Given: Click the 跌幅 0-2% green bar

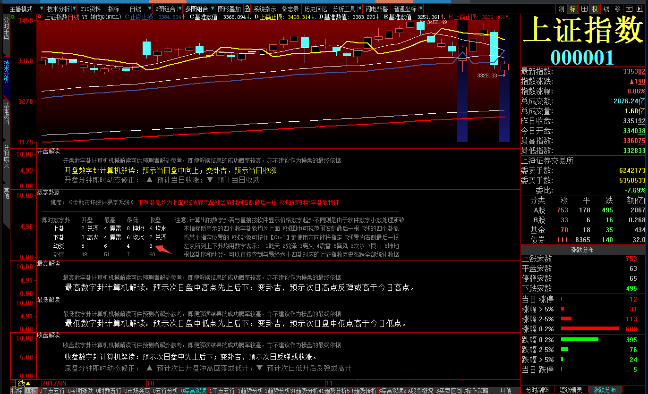Looking at the screenshot, I should [580, 339].
